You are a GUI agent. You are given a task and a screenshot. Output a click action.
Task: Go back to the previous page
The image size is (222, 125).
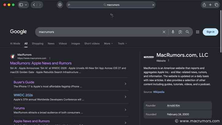pos(34,5)
